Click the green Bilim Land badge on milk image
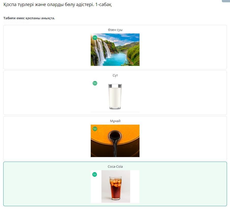The height and width of the screenshot is (210, 230). pos(95,83)
